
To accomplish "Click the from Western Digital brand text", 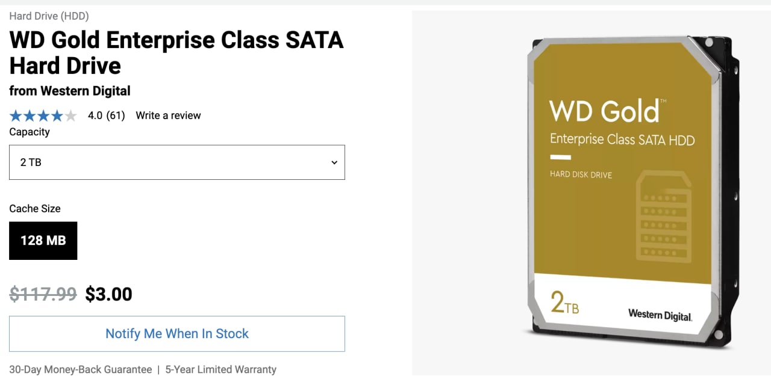I will tap(70, 91).
